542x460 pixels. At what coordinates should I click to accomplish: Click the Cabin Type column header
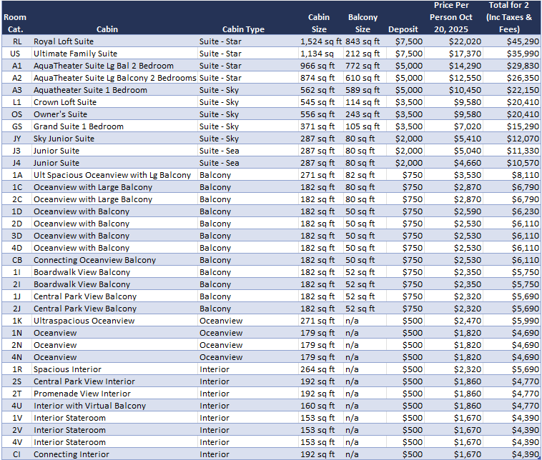(x=242, y=29)
